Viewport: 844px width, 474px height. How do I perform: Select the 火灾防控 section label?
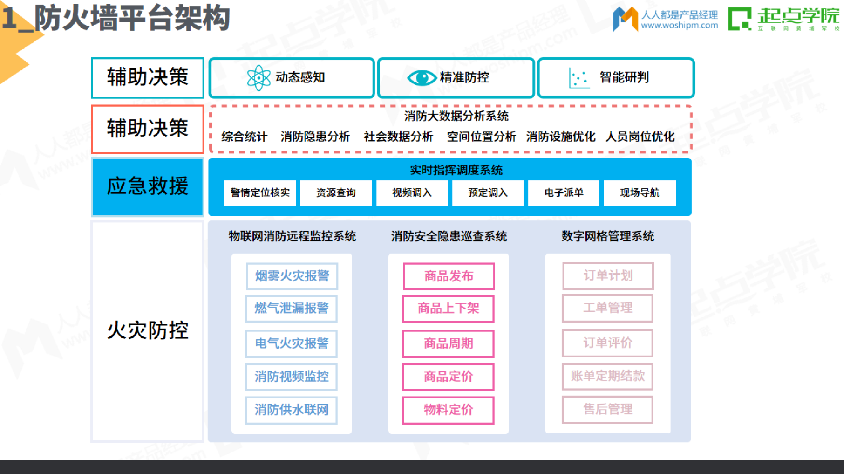147,331
